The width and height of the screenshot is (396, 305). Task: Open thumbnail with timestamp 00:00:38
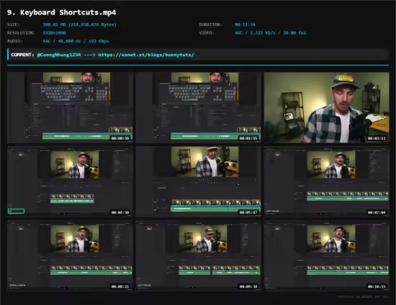[70, 108]
